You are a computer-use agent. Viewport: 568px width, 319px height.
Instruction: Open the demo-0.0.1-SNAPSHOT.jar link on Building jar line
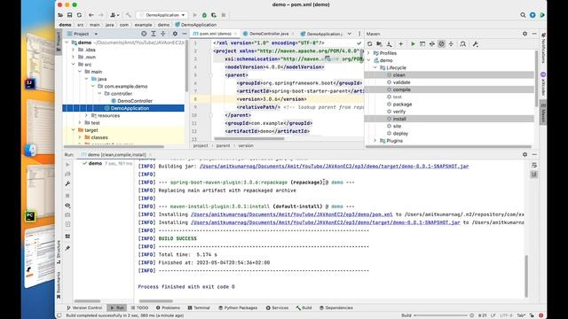click(334, 167)
